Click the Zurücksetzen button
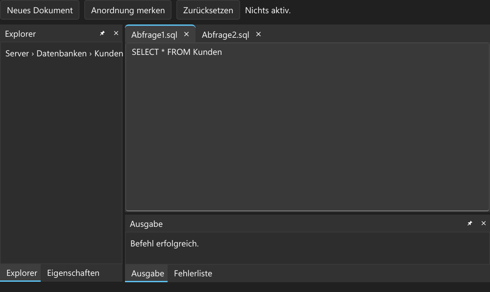Image resolution: width=490 pixels, height=292 pixels. click(x=208, y=10)
